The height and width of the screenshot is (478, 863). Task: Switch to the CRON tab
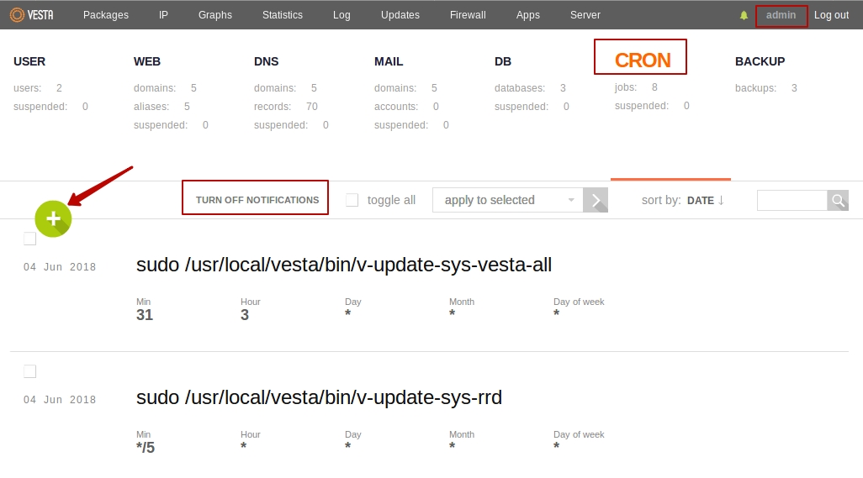642,60
